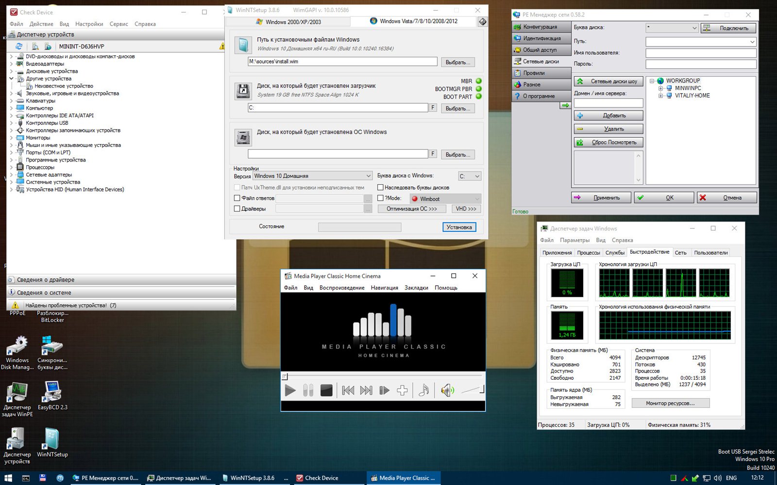Open Сервис menu in Check Device
Image resolution: width=777 pixels, height=485 pixels.
coord(118,24)
